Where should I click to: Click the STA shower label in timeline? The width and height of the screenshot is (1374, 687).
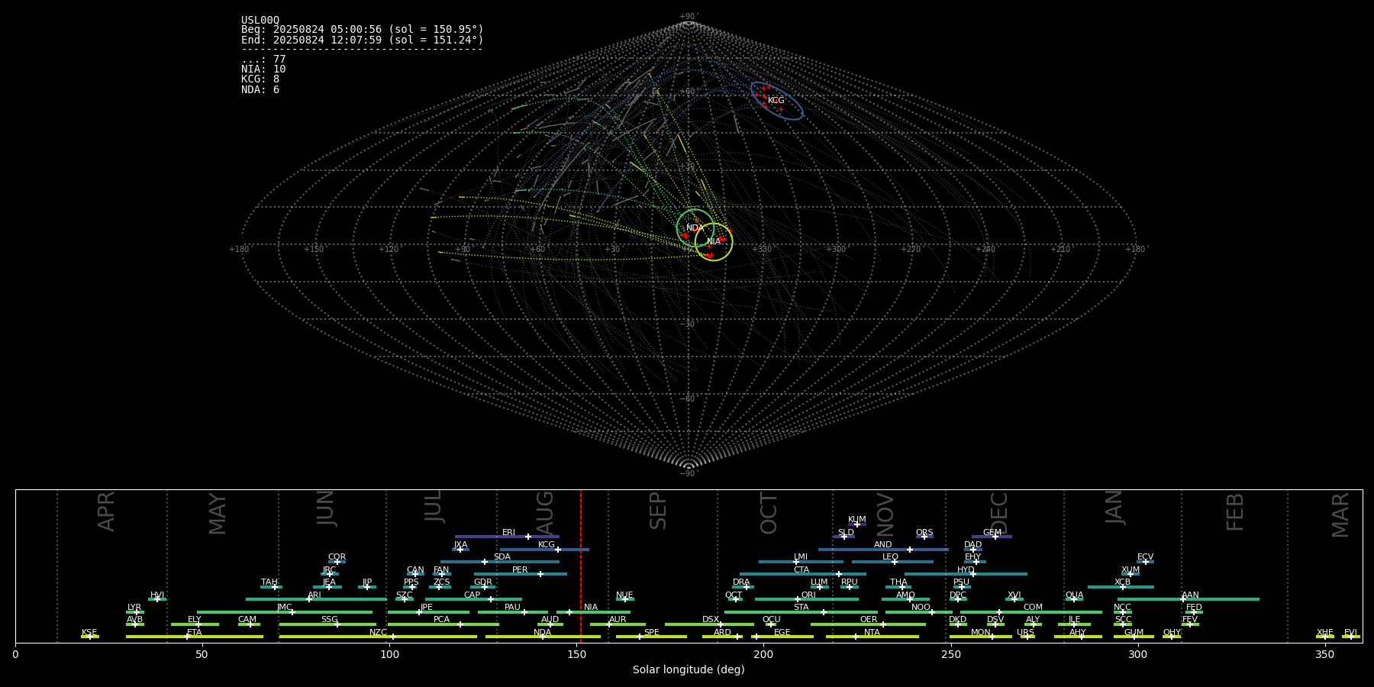click(x=801, y=608)
